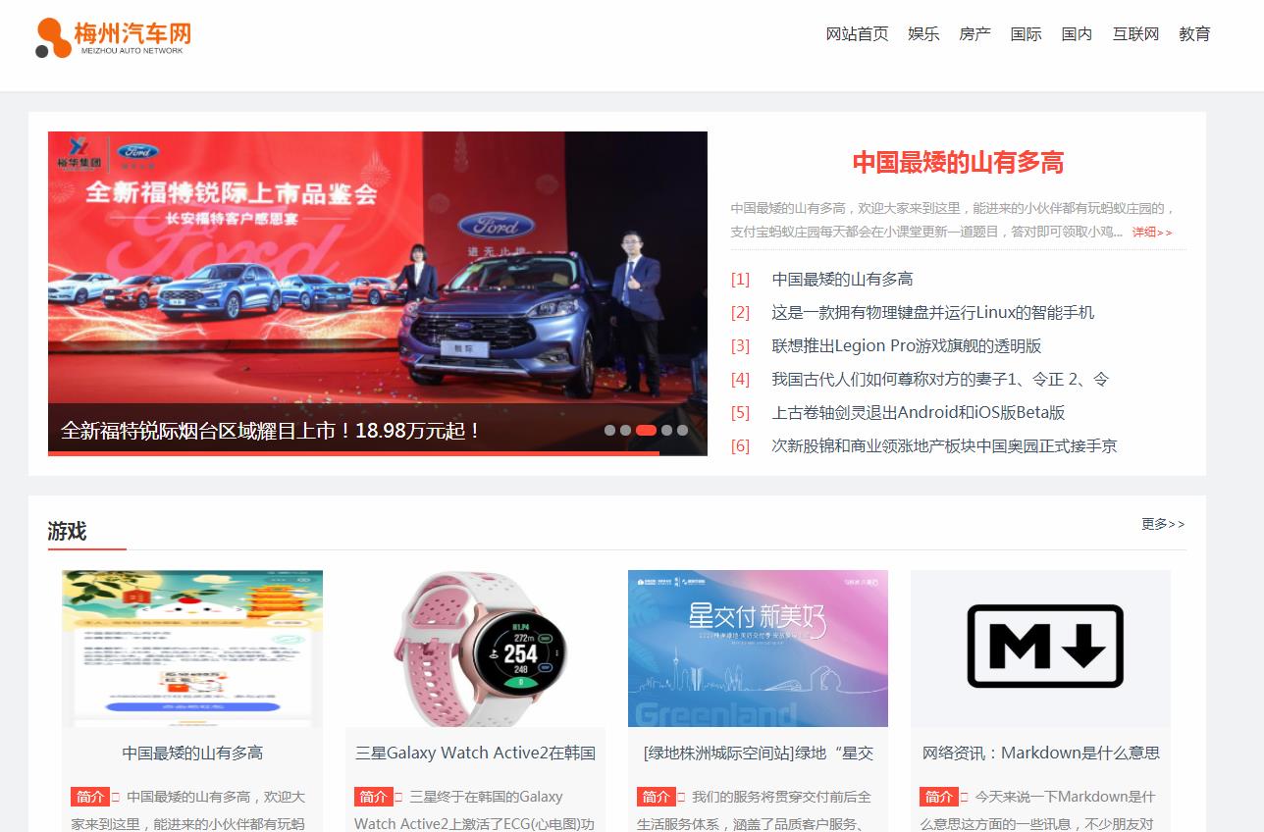1264x832 pixels.
Task: Open the Linux智能手机 article in list
Action: 932,312
